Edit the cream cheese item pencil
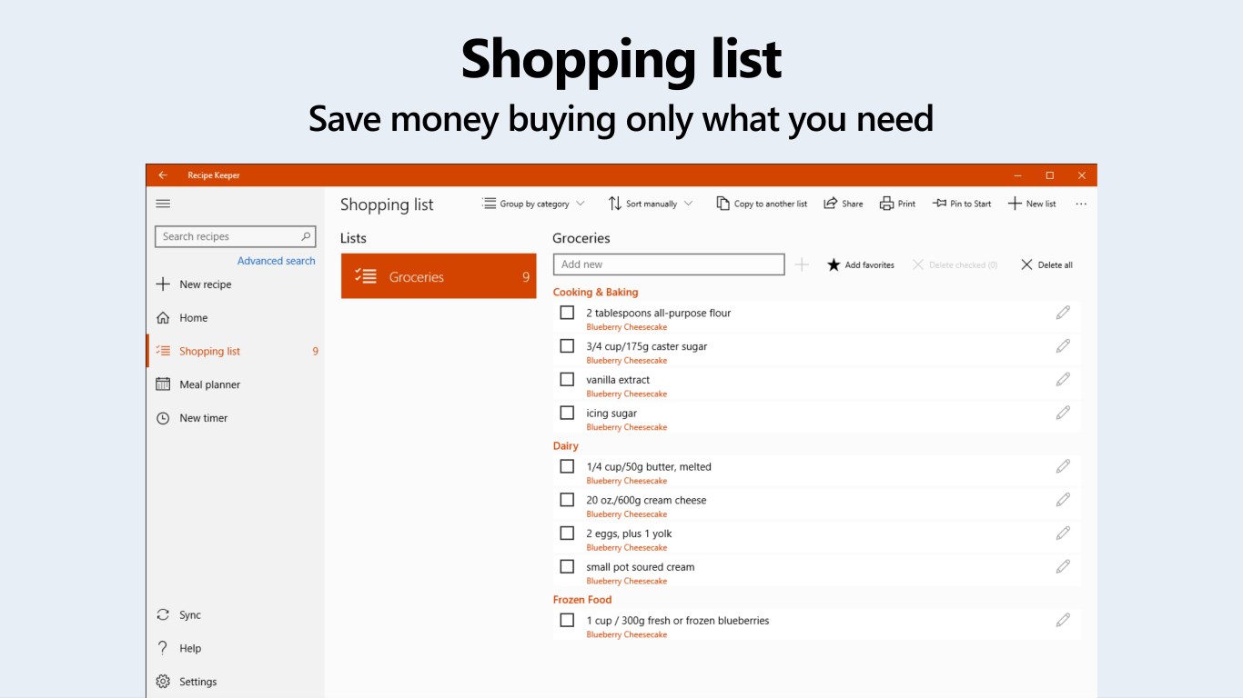This screenshot has width=1243, height=698. click(x=1063, y=500)
